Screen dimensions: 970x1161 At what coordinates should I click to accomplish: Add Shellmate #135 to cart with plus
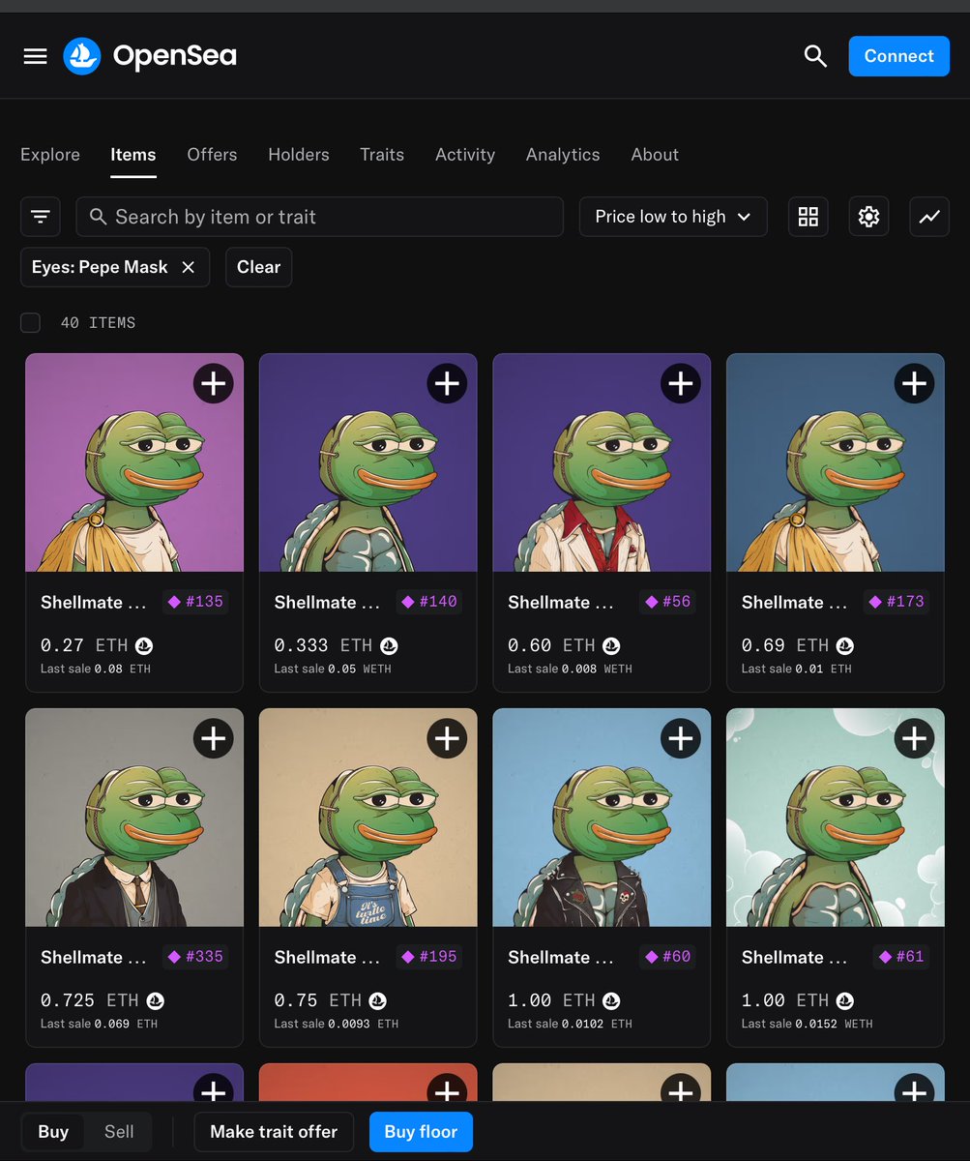[x=213, y=384]
